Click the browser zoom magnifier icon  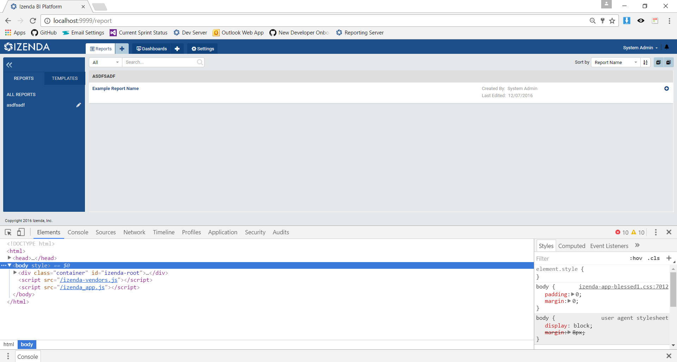[593, 21]
